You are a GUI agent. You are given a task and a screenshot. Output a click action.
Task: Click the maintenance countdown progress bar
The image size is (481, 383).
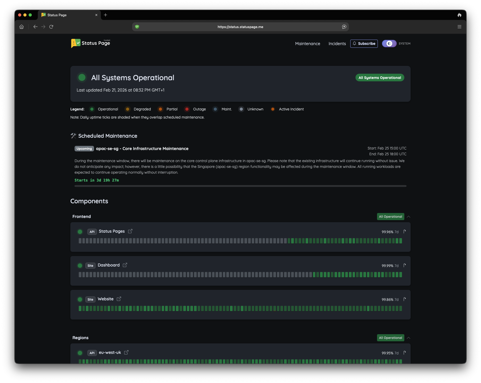(x=240, y=186)
